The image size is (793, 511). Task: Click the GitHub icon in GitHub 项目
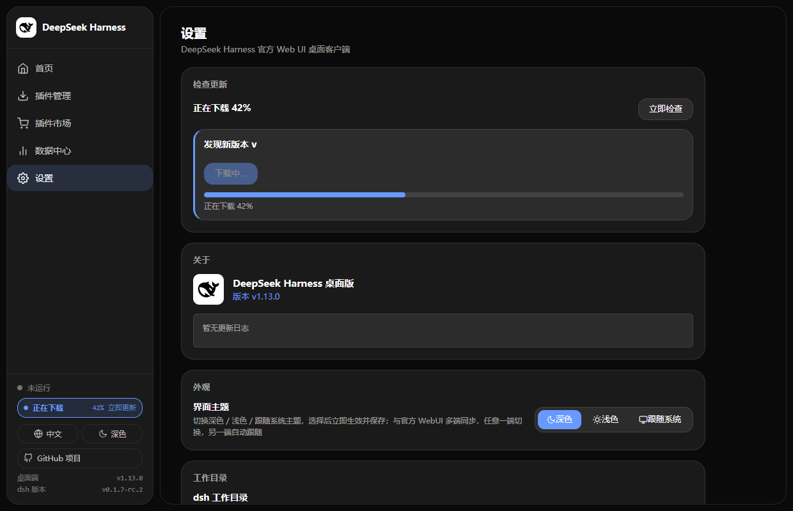[x=28, y=458]
